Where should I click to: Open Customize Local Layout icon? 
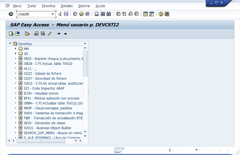(x=167, y=14)
